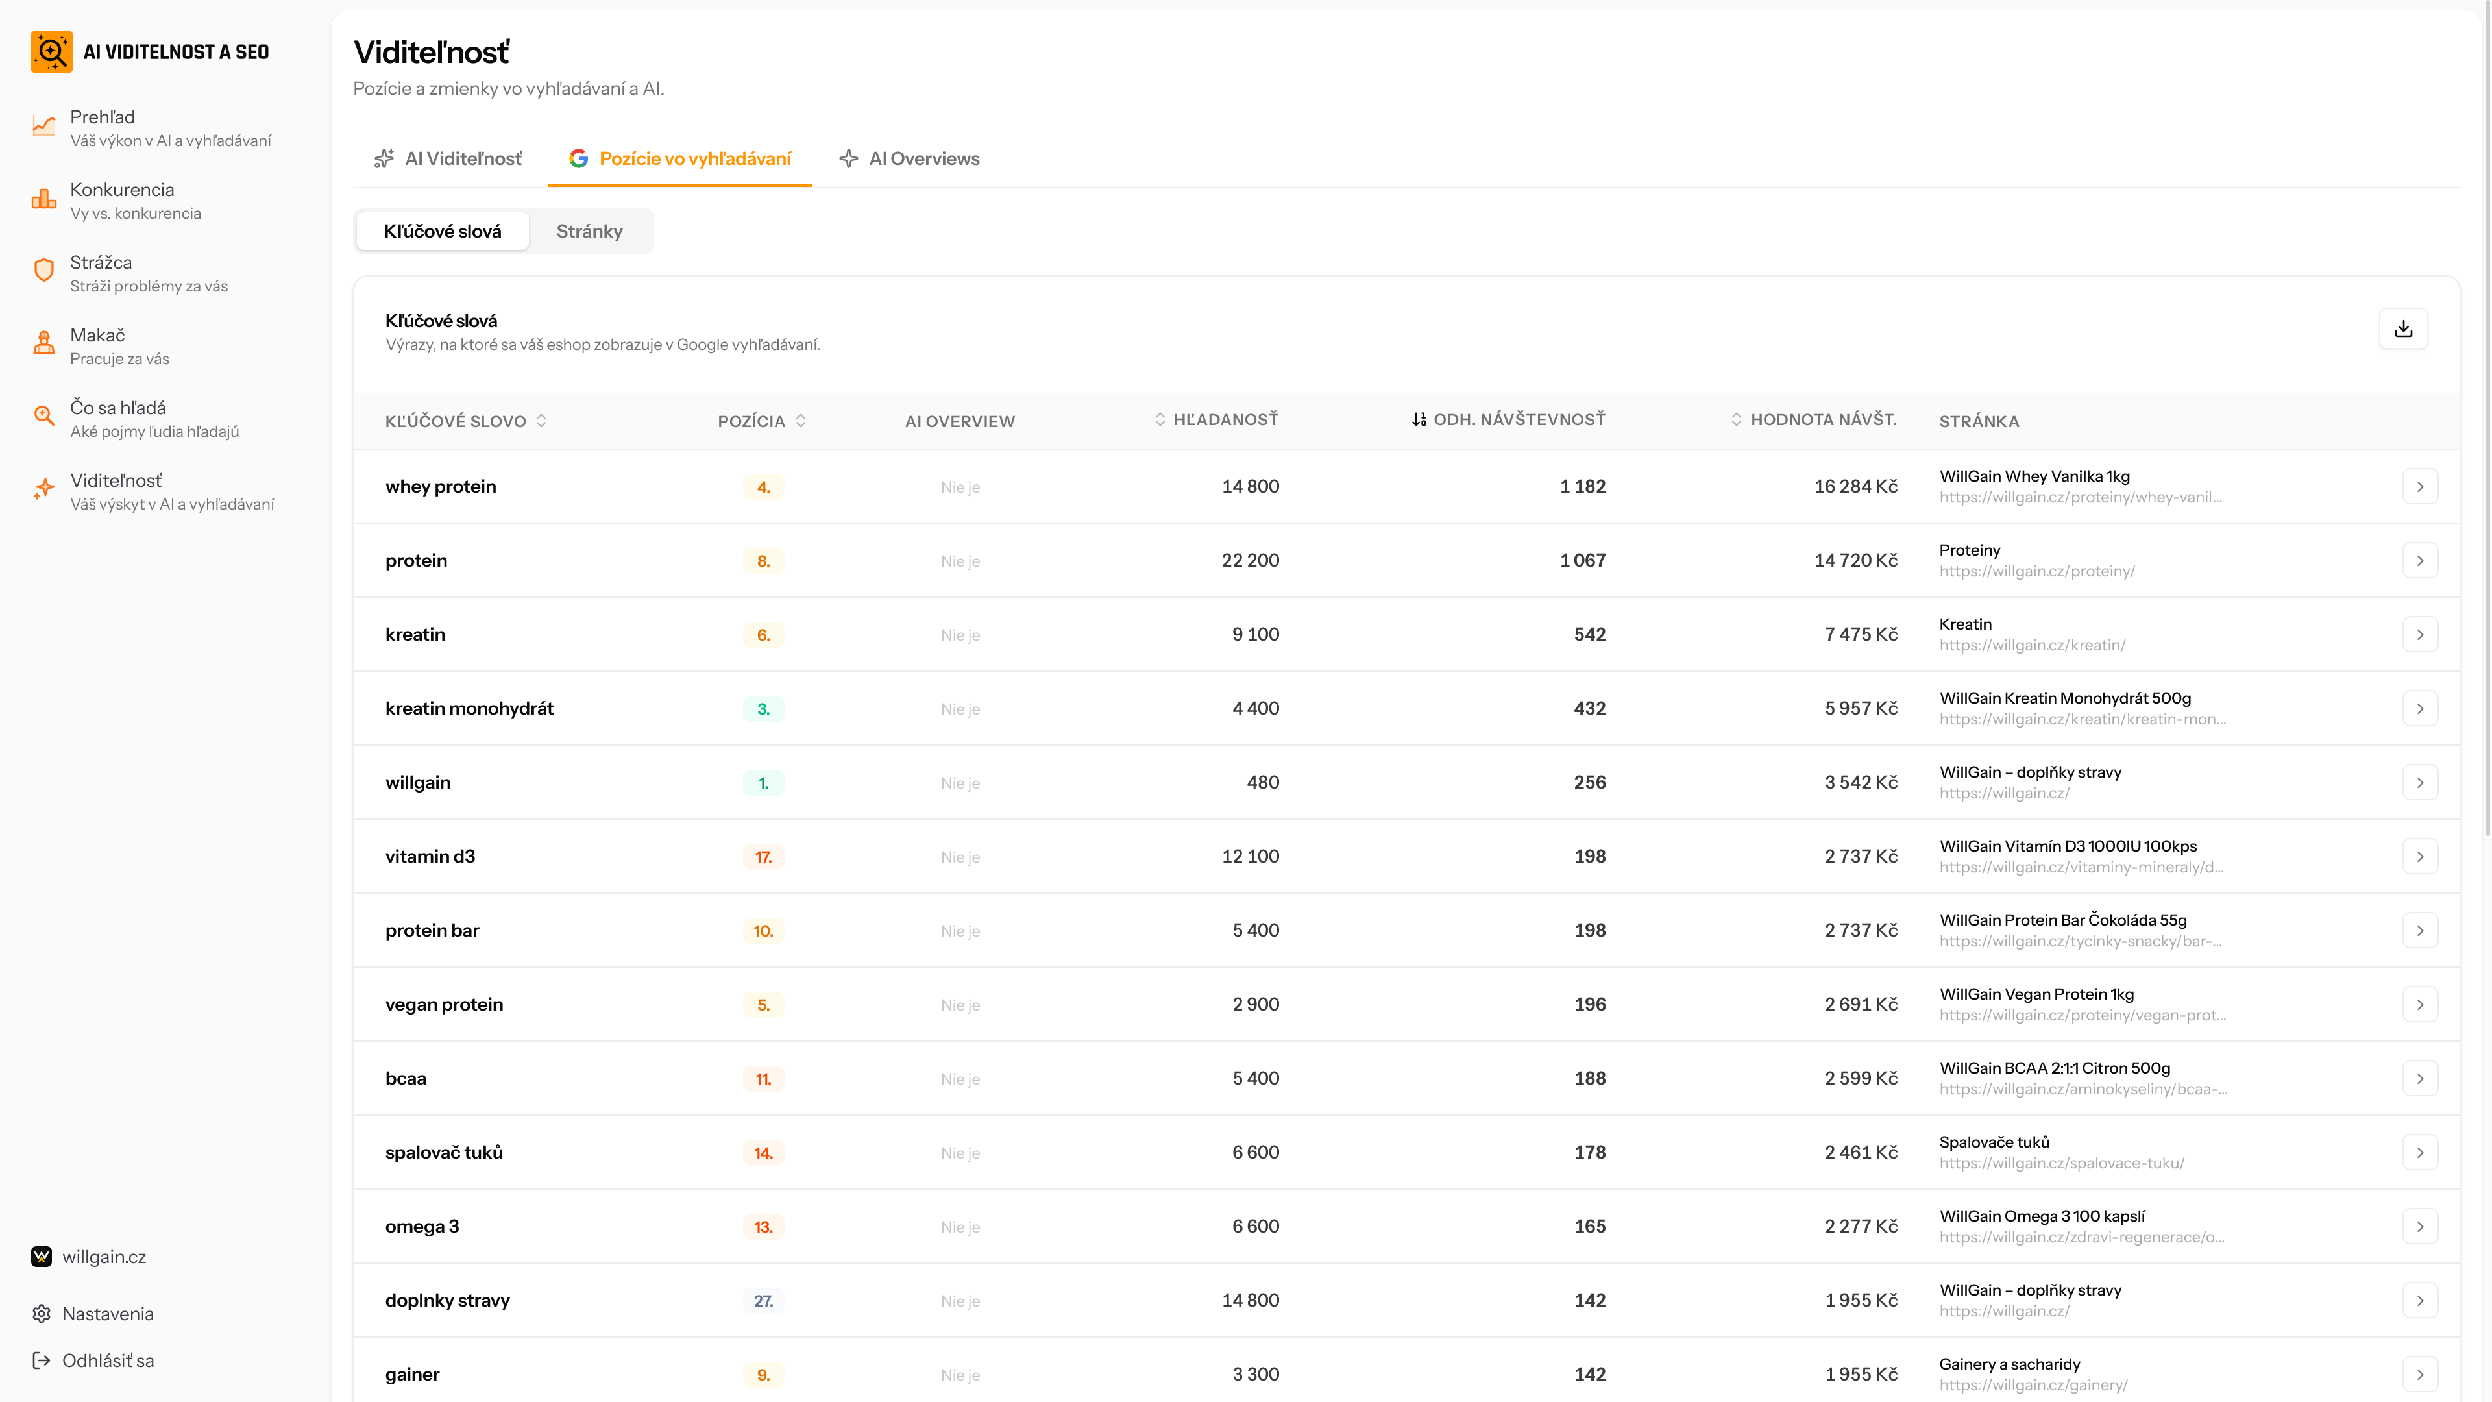2492x1402 pixels.
Task: Sort by Kľúčové slovo column arrows
Action: (542, 420)
